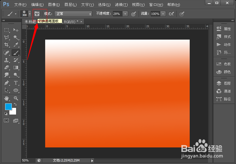Viewport: 236px width, 164px height.
Task: Toggle pressure for opacity
Action: tap(134, 14)
